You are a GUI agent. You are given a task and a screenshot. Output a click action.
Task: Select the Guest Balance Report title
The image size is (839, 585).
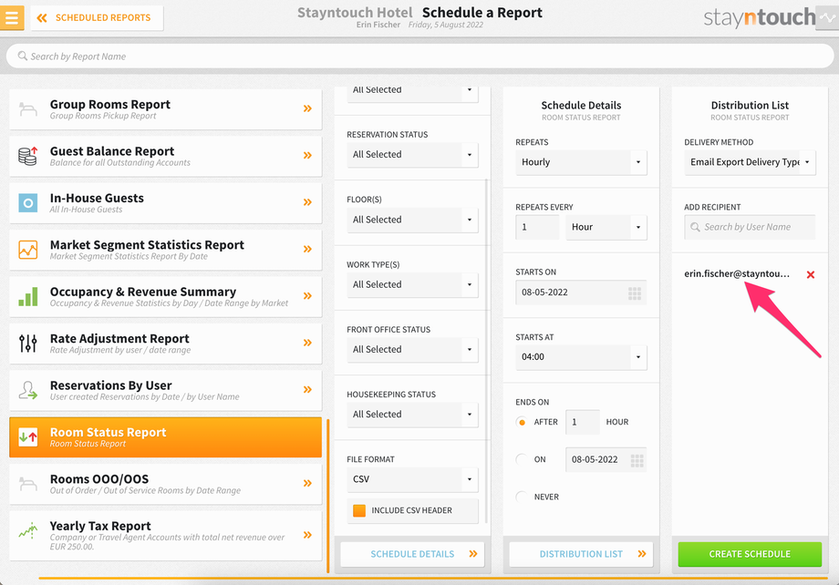[112, 151]
